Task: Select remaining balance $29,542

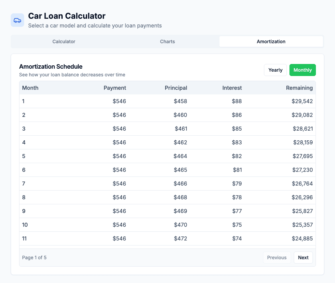Action: click(x=302, y=101)
